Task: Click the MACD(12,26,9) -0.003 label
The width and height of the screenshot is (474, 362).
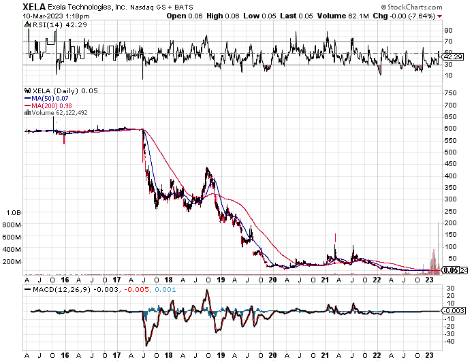Action: pos(76,290)
